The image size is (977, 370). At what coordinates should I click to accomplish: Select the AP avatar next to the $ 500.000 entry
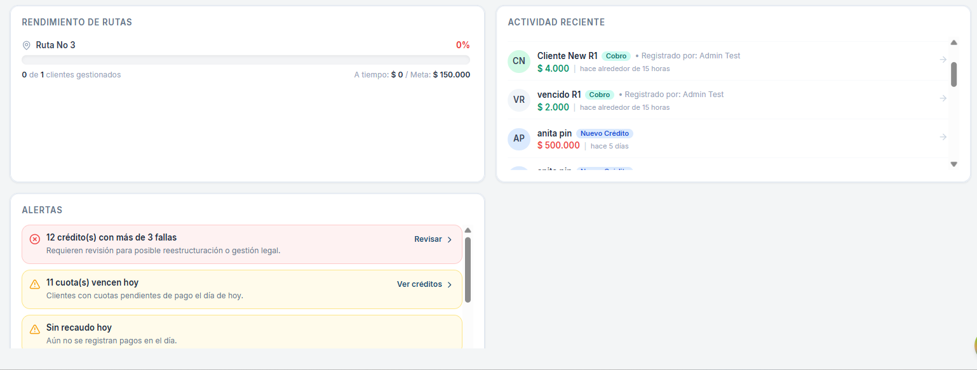coord(519,138)
